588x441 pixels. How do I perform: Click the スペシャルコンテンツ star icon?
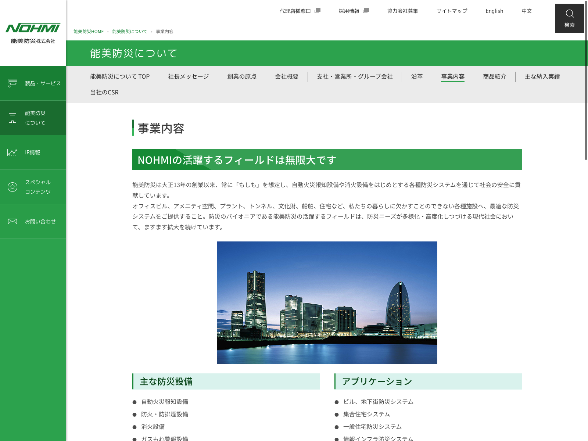(x=12, y=187)
